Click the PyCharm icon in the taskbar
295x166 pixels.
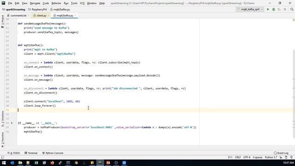pos(100,163)
